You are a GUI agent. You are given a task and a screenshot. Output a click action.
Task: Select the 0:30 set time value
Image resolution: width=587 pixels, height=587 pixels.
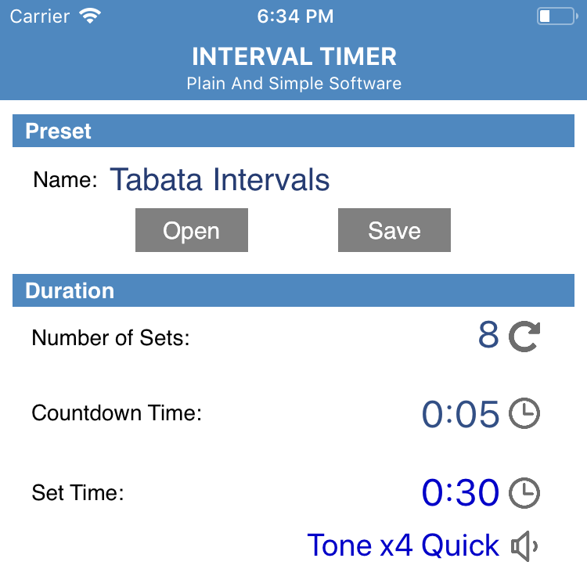pos(460,492)
